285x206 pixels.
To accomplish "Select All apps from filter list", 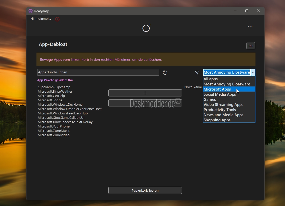I will tap(229, 79).
